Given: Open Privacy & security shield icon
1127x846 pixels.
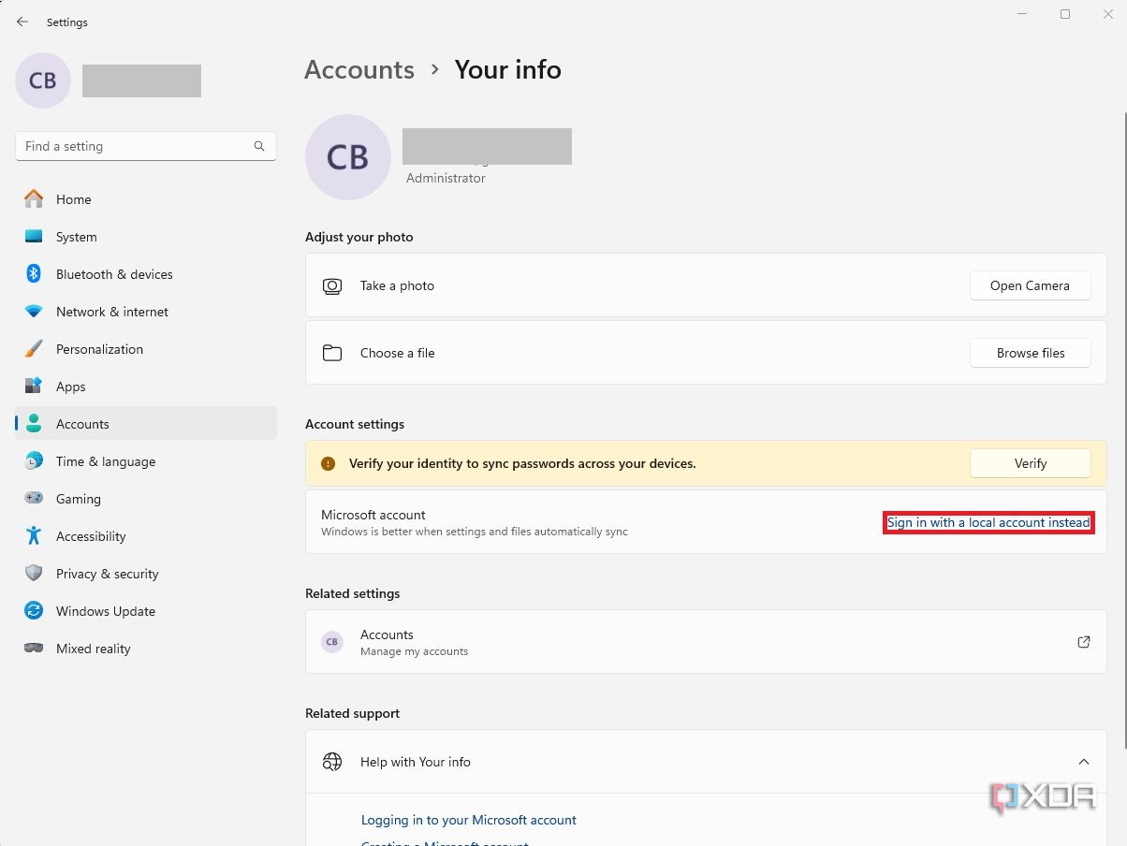Looking at the screenshot, I should pyautogui.click(x=34, y=574).
